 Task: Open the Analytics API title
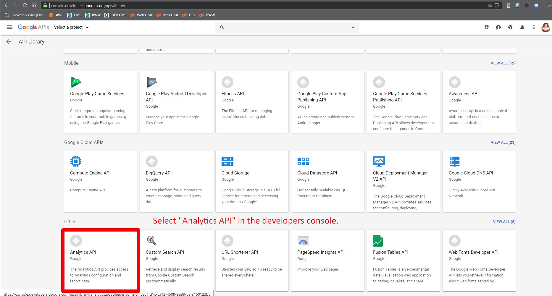83,252
